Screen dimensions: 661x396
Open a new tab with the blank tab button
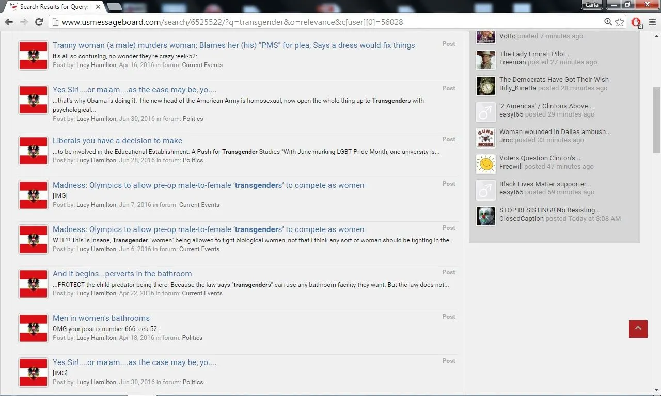115,7
